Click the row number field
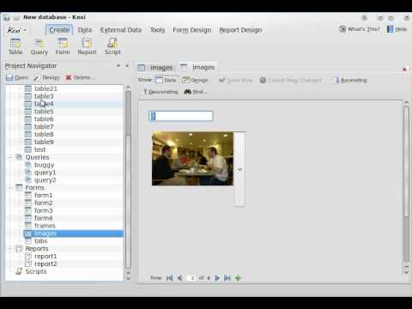The image size is (412, 309). 192,278
